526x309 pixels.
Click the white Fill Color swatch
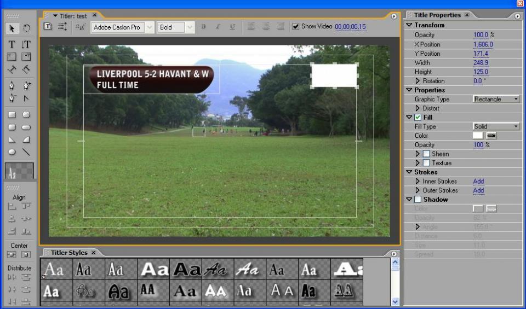[478, 136]
